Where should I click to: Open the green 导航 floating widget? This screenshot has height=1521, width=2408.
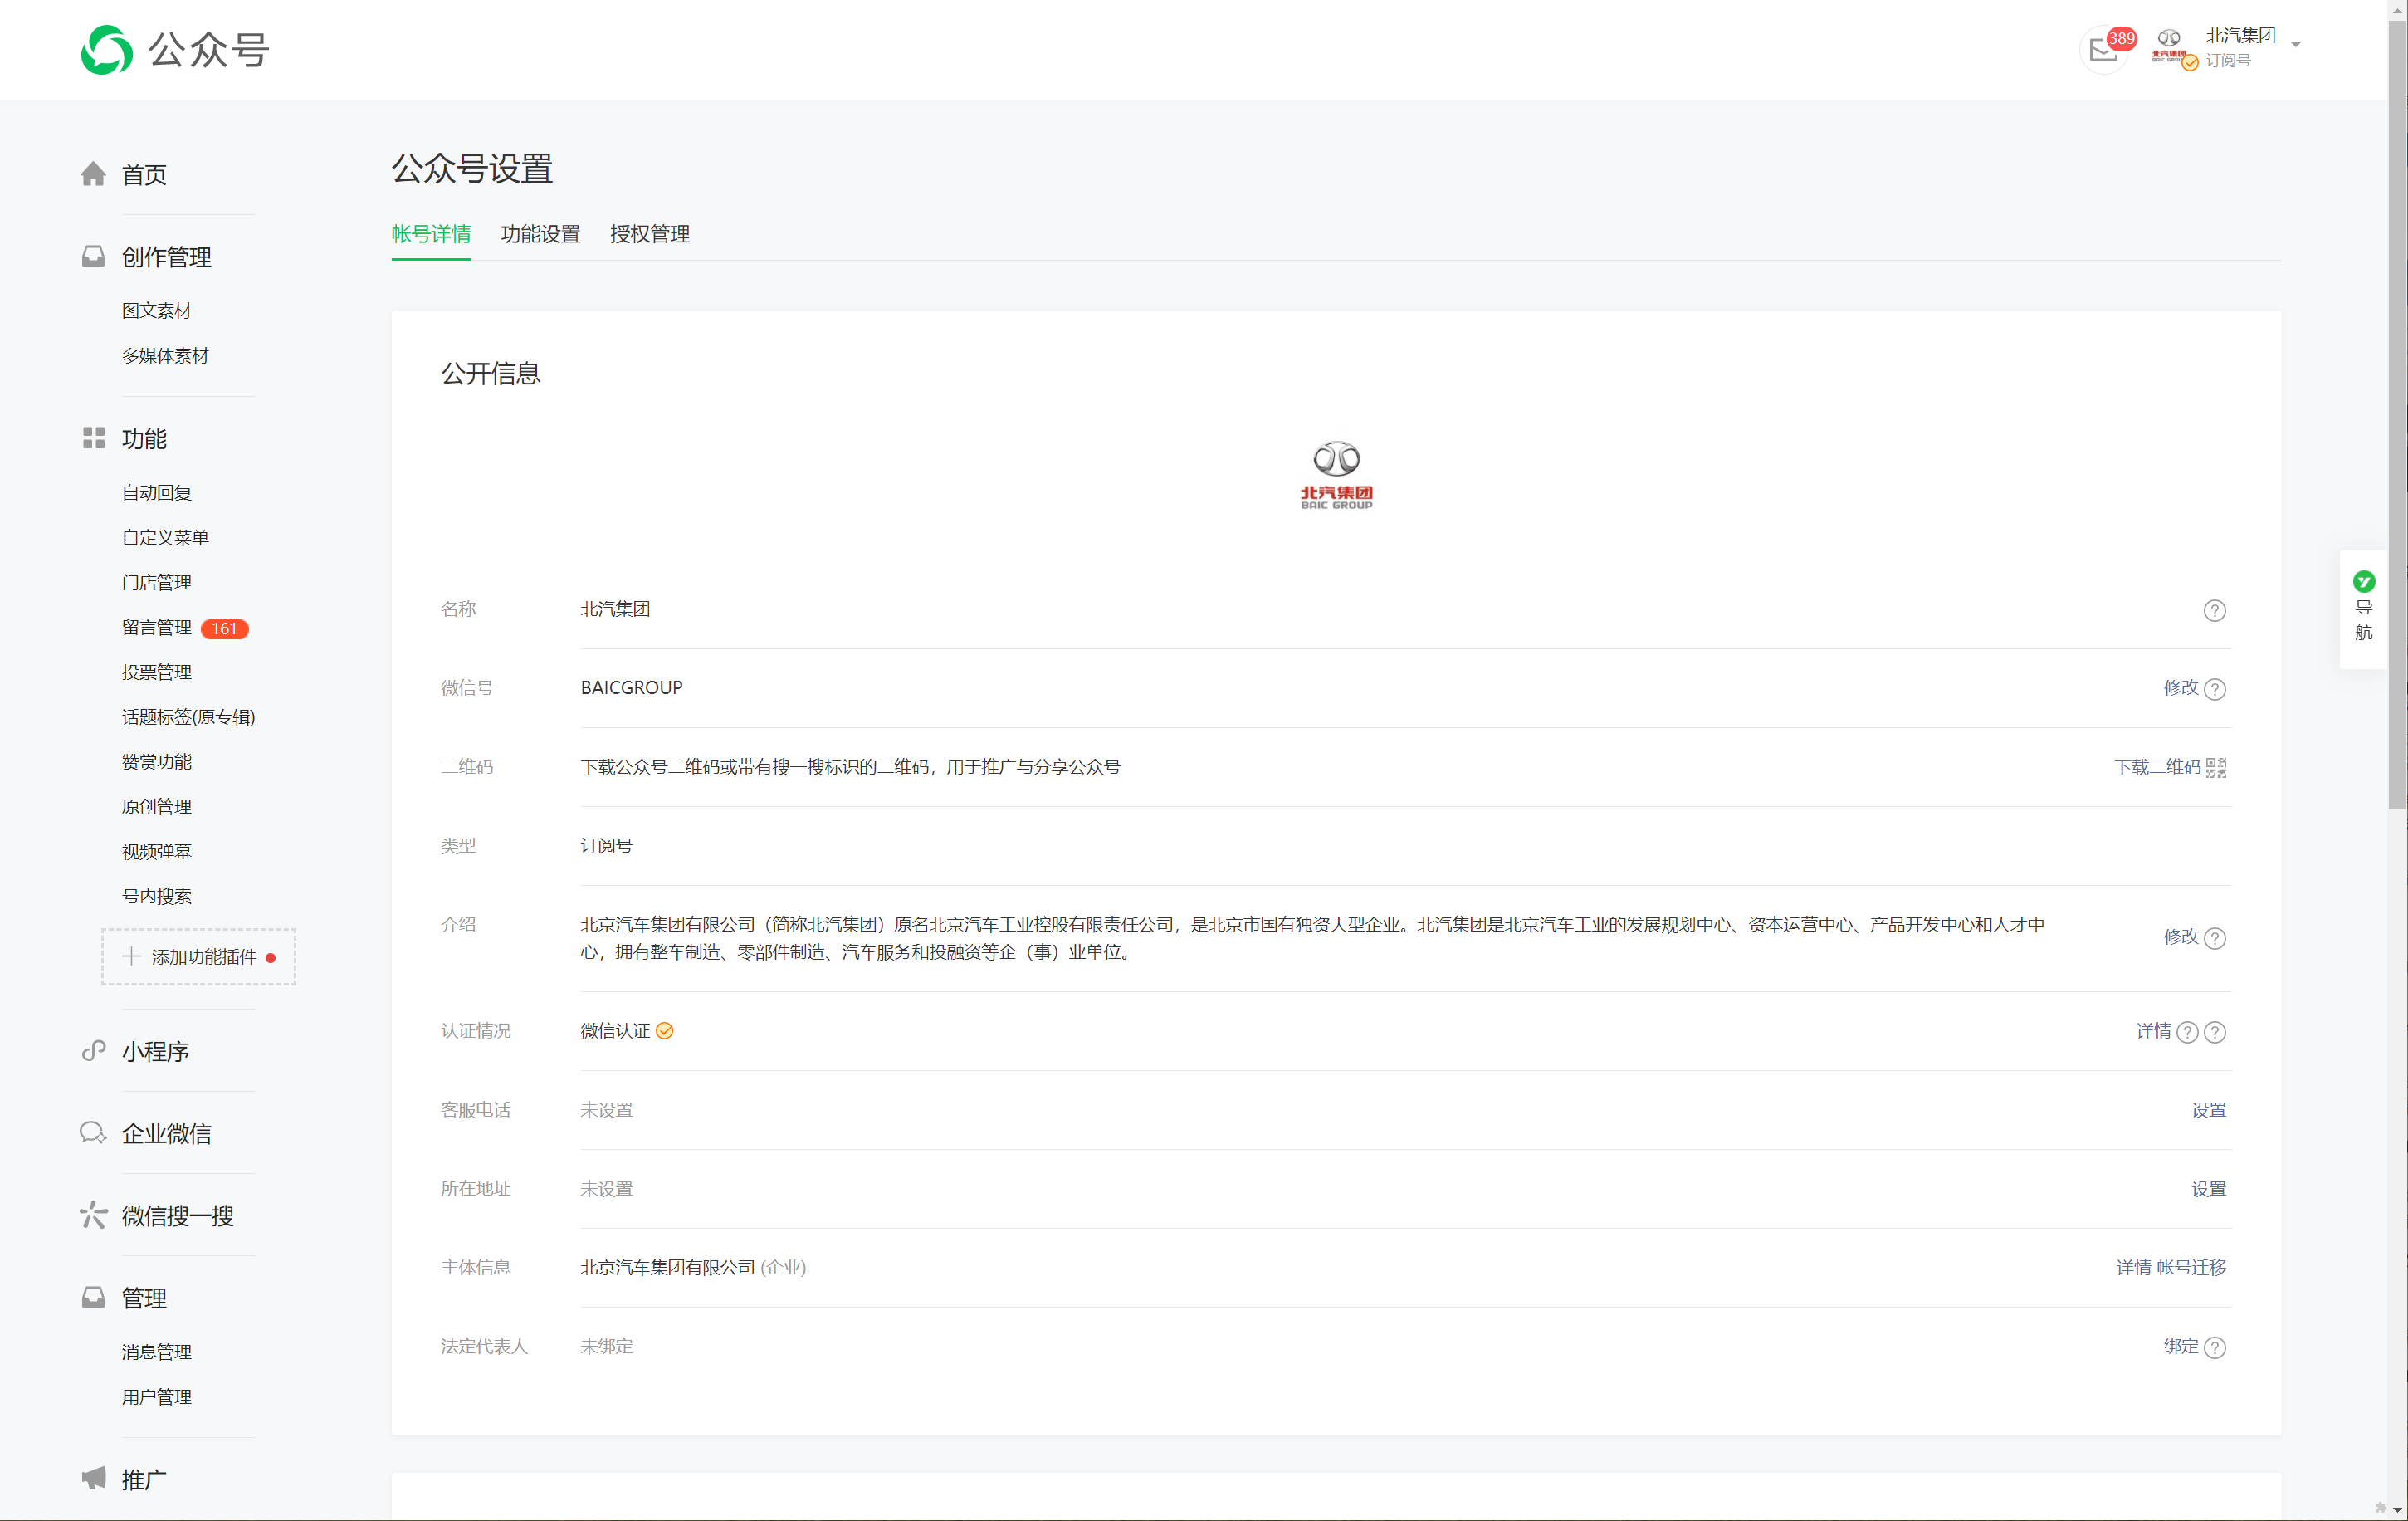[2363, 607]
